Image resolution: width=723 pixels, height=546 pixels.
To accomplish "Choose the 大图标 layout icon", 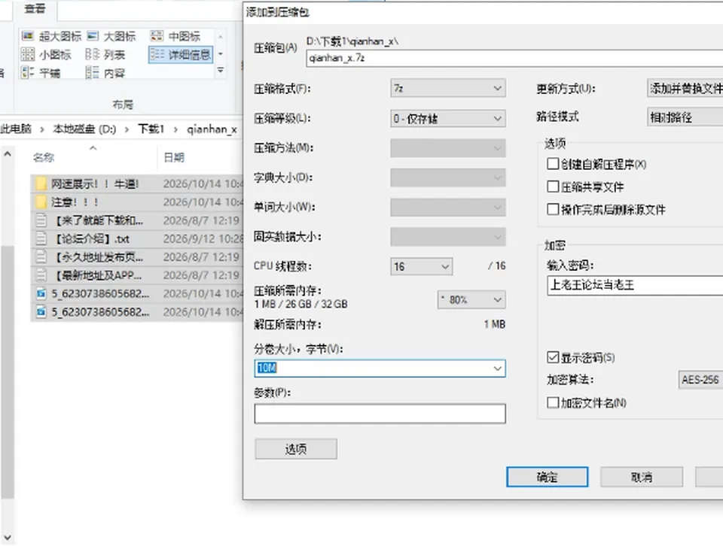I will pyautogui.click(x=93, y=36).
